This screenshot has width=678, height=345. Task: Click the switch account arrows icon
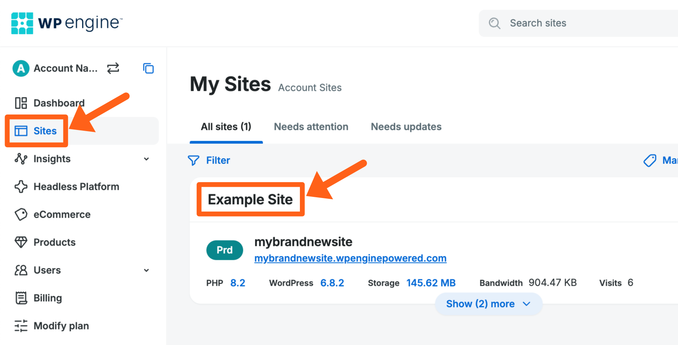(x=113, y=68)
